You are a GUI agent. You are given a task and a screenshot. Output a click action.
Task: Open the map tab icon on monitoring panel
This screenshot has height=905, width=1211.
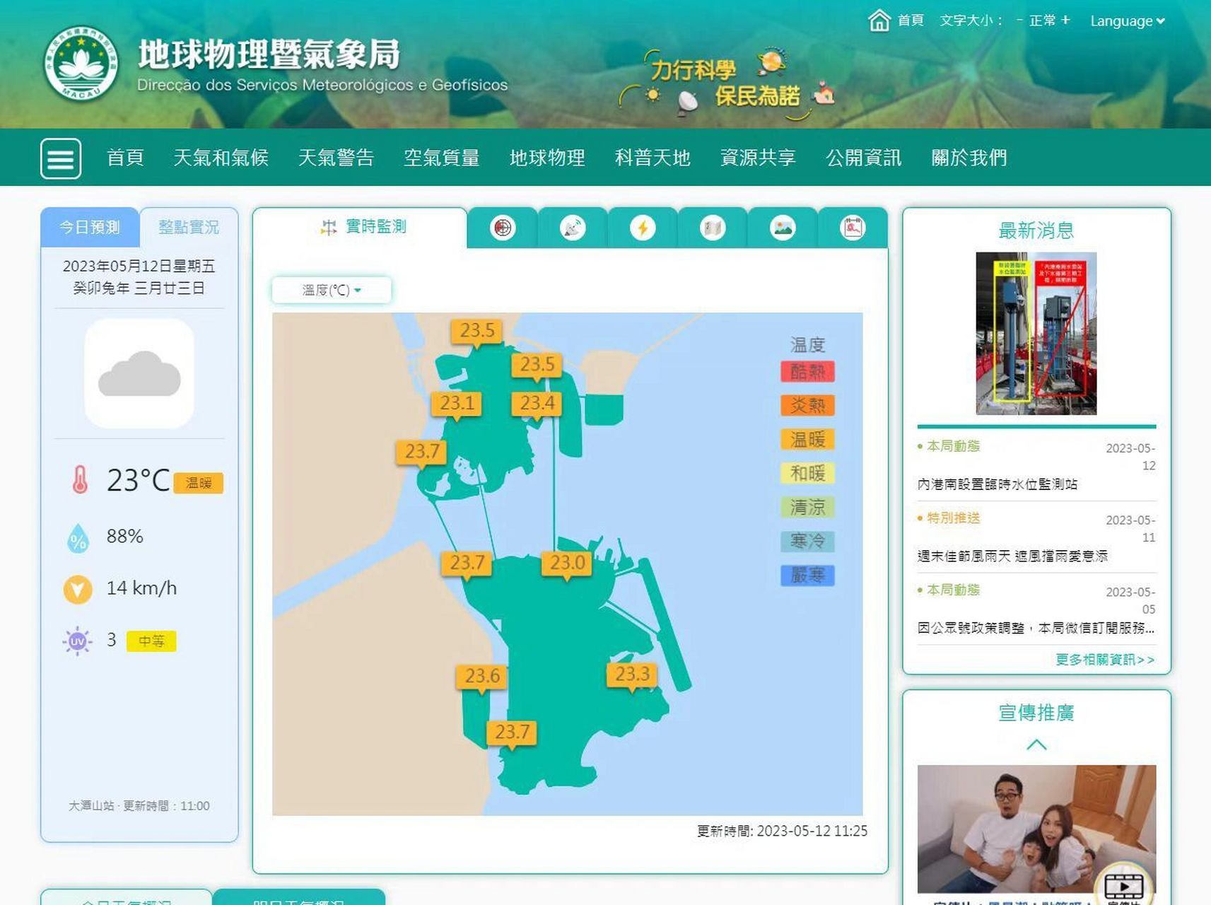coord(712,228)
